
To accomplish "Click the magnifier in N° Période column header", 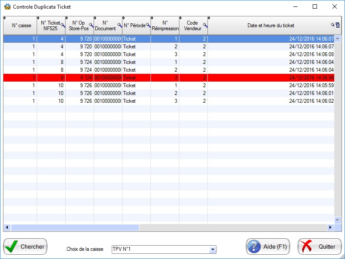I will (x=148, y=25).
